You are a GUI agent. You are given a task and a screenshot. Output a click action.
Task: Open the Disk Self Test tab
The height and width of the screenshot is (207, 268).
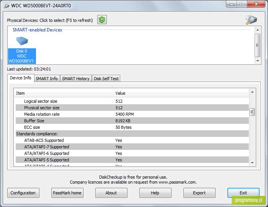click(106, 79)
